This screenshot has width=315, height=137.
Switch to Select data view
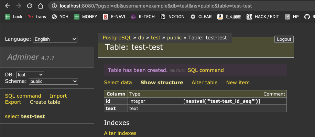[x=118, y=83]
